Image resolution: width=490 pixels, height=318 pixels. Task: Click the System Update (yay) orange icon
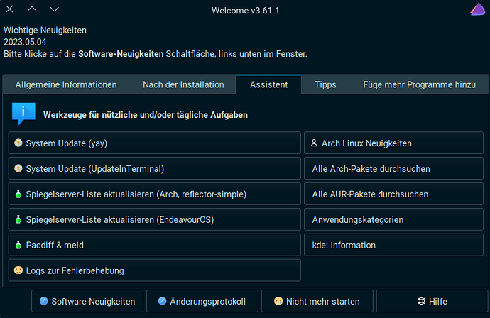coord(18,143)
